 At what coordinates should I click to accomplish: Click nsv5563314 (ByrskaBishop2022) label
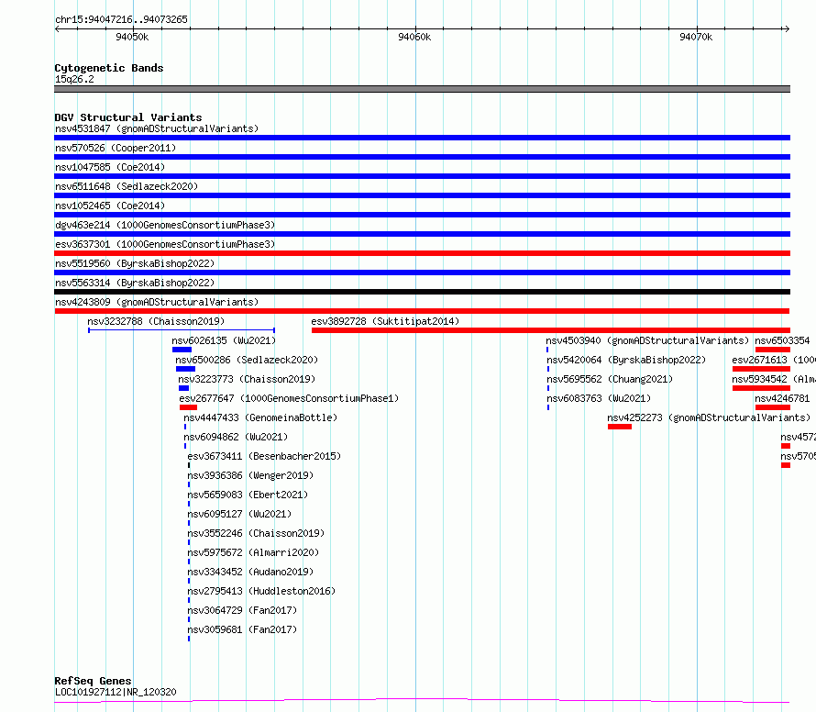click(135, 283)
